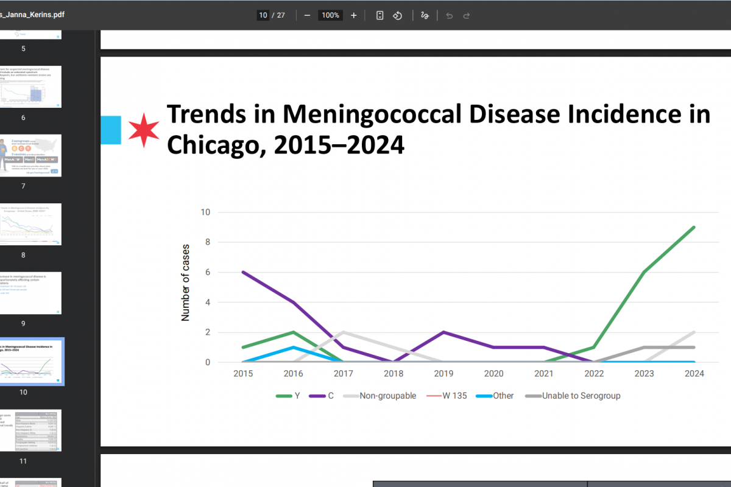Open page 6 from the sidebar thumbnails
This screenshot has width=731, height=487.
30,86
